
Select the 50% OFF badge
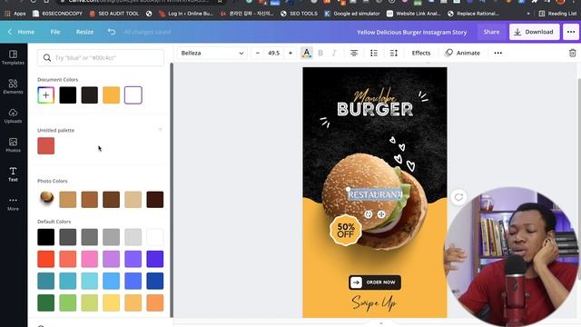point(345,230)
